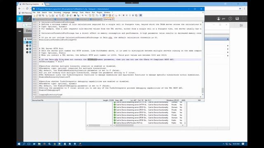
Task: Collapse the highlighted right panel header arrow
Action: tap(228, 39)
